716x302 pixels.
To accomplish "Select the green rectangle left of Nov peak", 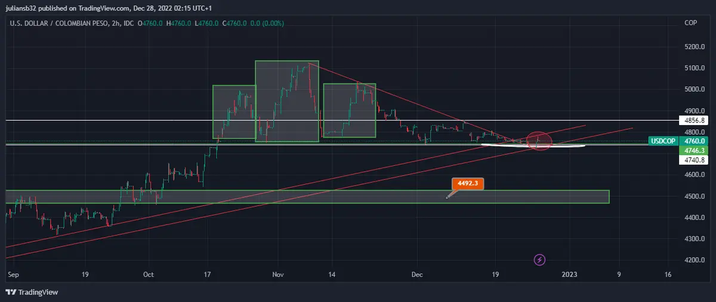I will click(234, 112).
